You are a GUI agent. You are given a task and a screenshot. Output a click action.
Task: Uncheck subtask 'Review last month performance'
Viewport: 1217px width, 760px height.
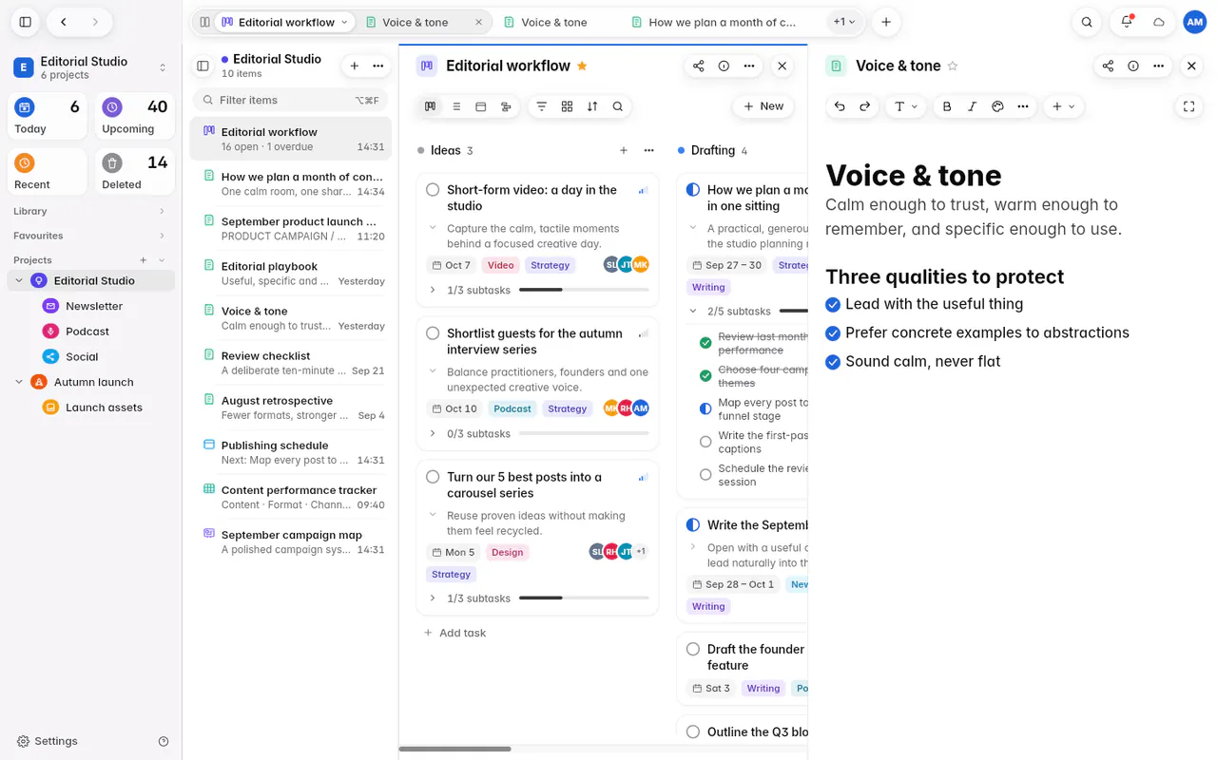click(x=705, y=343)
